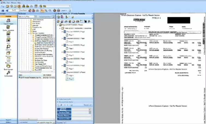Screen dimensions: 206x124
Task: Open the Reporting module
Action: coord(8,61)
